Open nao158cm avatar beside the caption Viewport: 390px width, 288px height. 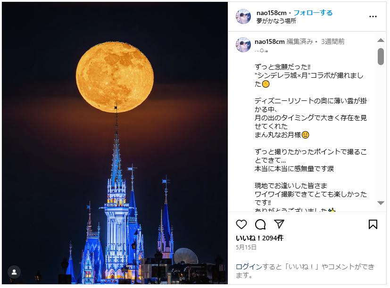click(x=243, y=45)
